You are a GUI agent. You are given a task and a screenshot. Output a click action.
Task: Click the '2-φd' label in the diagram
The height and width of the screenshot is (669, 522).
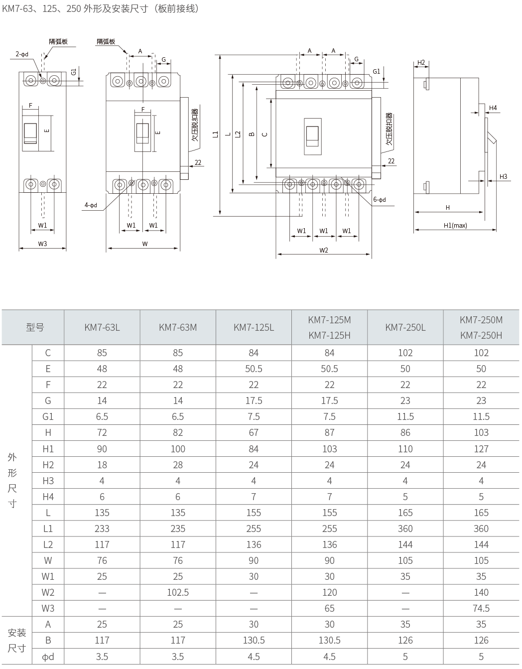(x=22, y=54)
